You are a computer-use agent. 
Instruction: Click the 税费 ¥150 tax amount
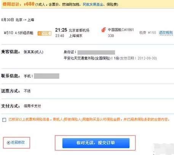[148, 33]
